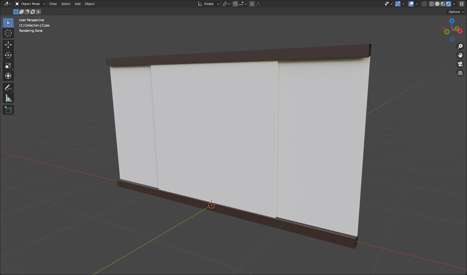Select the Add Cube tool
467x275 pixels.
[x=8, y=110]
